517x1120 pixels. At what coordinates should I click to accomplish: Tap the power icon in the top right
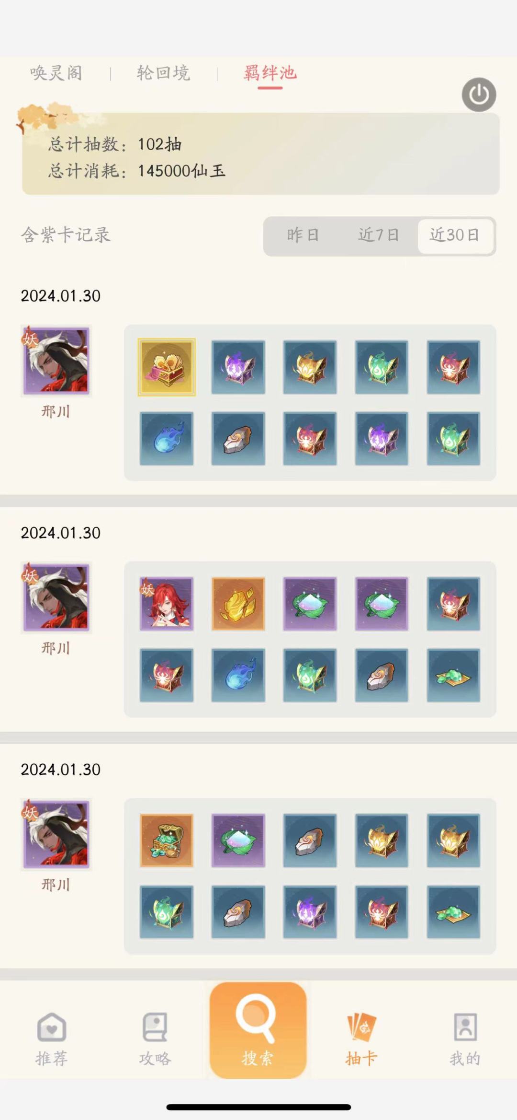(x=479, y=94)
